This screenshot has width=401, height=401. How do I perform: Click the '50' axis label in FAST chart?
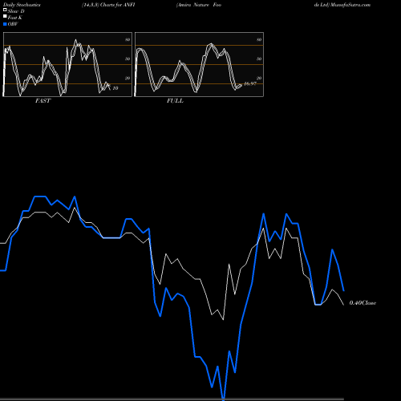(128, 59)
